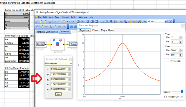Screen dimensions: 186x107
Task: Click the Paste clipboard icon
Action: 64,22
